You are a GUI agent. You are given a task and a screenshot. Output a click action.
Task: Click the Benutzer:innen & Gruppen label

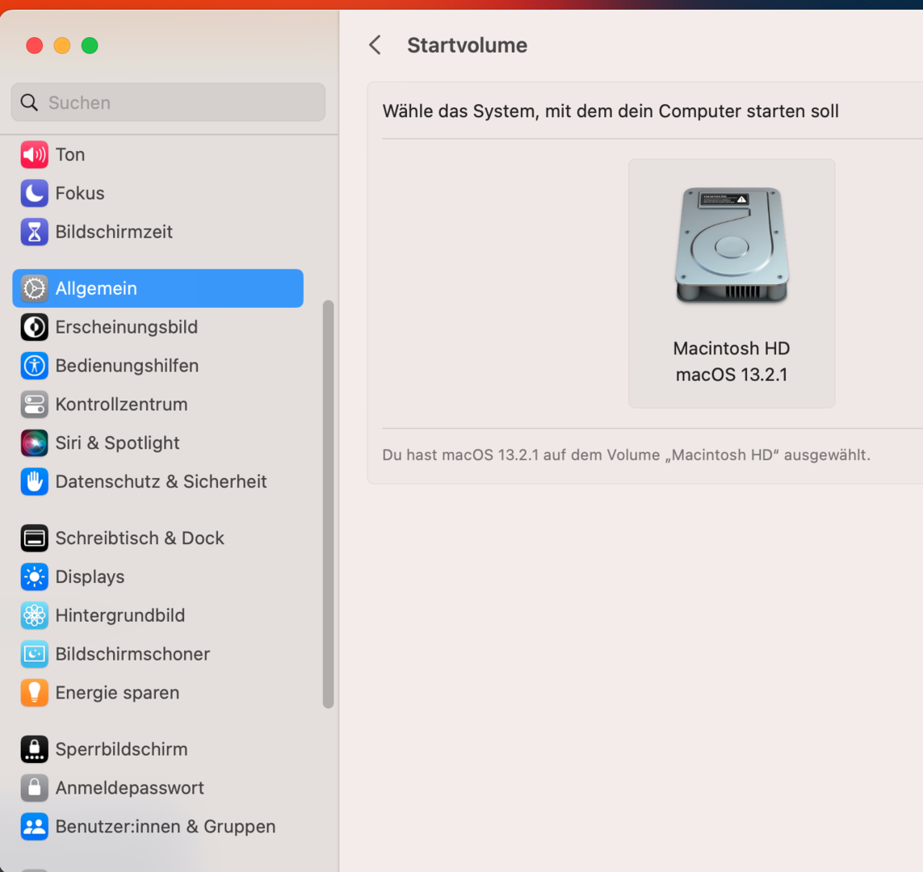(x=166, y=827)
